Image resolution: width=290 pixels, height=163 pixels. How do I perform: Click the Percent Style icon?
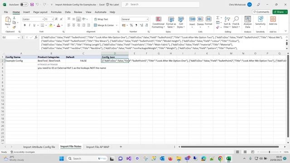coord(131,25)
